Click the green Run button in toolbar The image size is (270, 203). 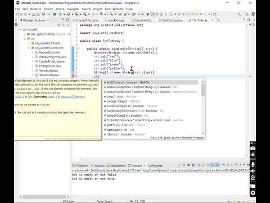point(69,14)
